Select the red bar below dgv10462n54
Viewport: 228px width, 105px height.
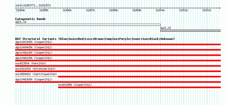(118, 61)
